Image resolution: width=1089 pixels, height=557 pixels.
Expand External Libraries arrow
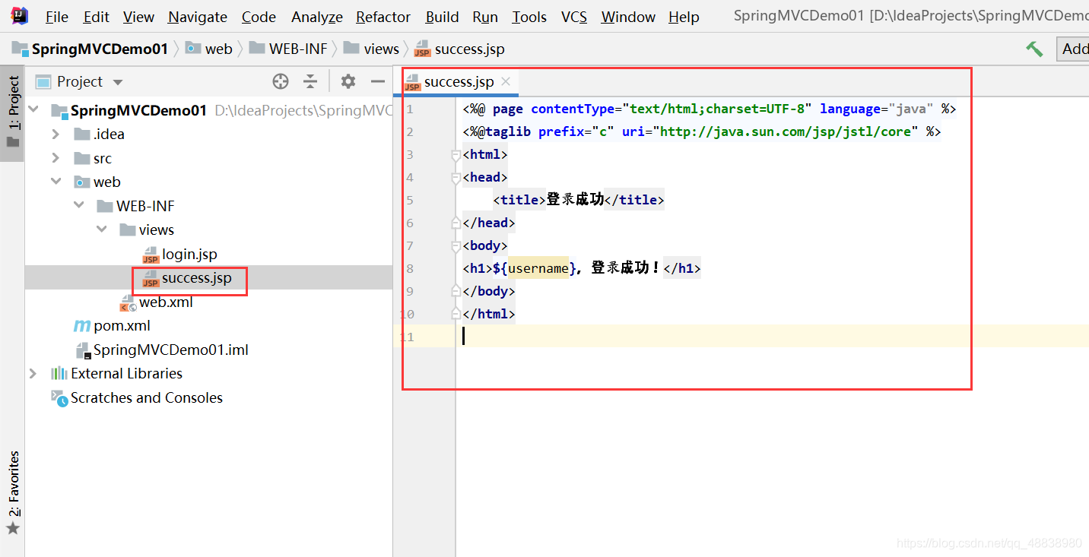tap(33, 373)
